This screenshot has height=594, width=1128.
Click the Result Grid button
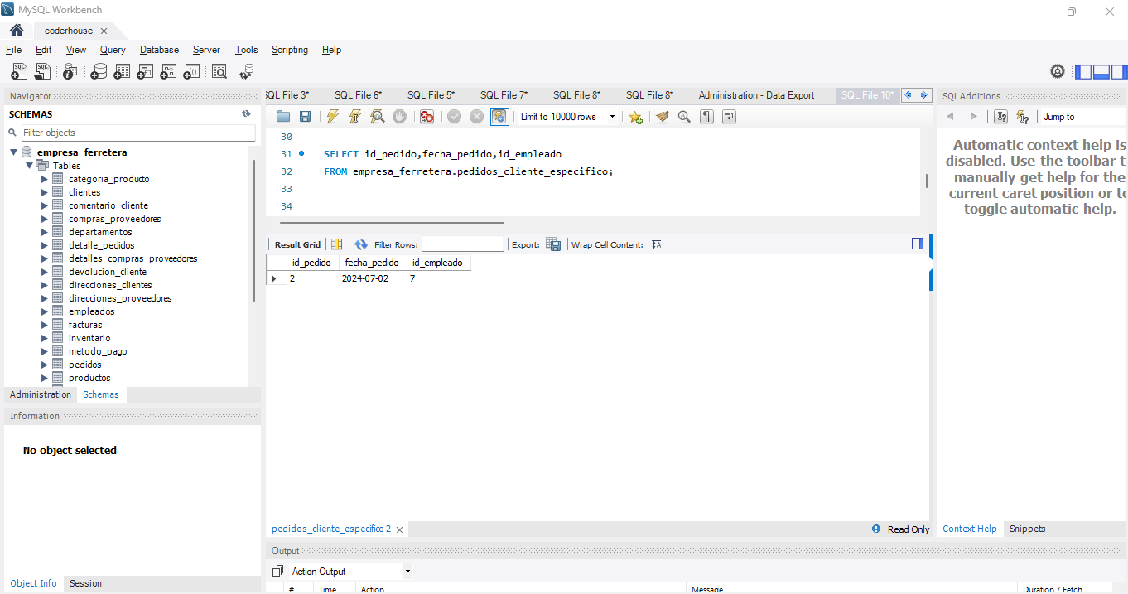tap(297, 244)
